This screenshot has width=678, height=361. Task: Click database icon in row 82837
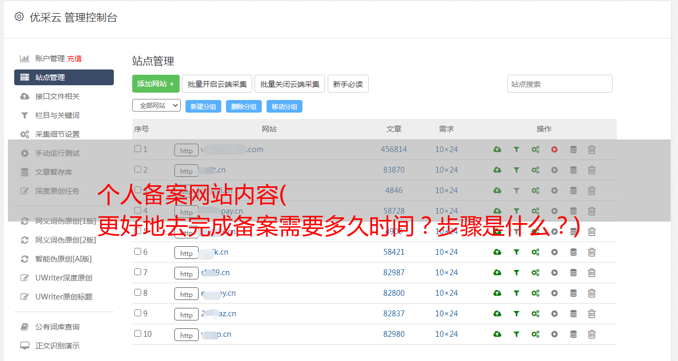(573, 314)
